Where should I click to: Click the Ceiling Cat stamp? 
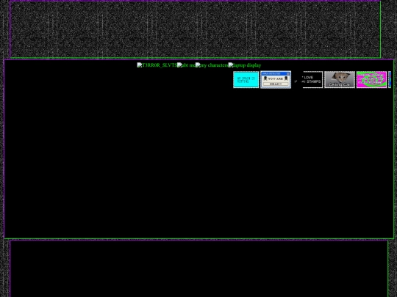(x=340, y=80)
